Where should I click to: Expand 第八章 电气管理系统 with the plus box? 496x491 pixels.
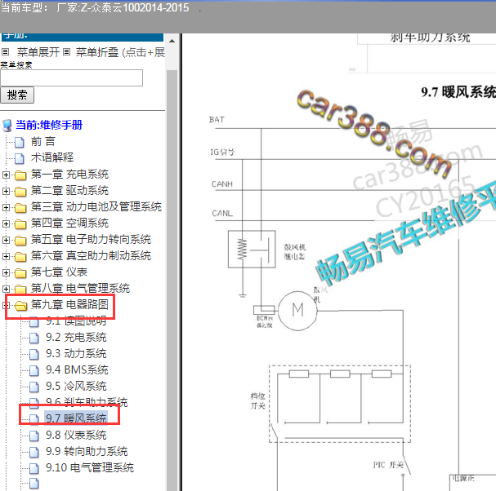pos(6,289)
